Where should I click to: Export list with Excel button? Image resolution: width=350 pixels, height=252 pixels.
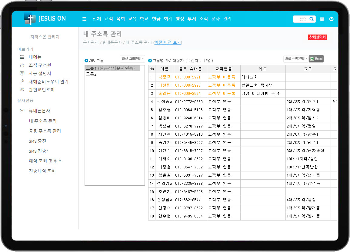(316, 59)
